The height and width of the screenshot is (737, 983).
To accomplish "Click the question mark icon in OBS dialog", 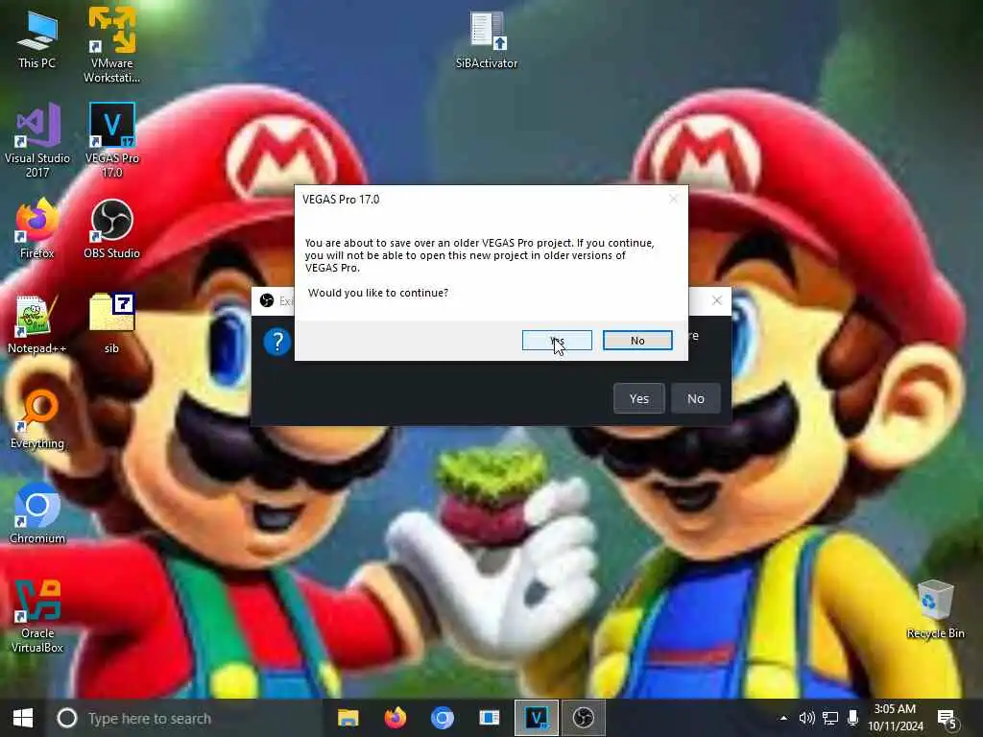I will [277, 342].
